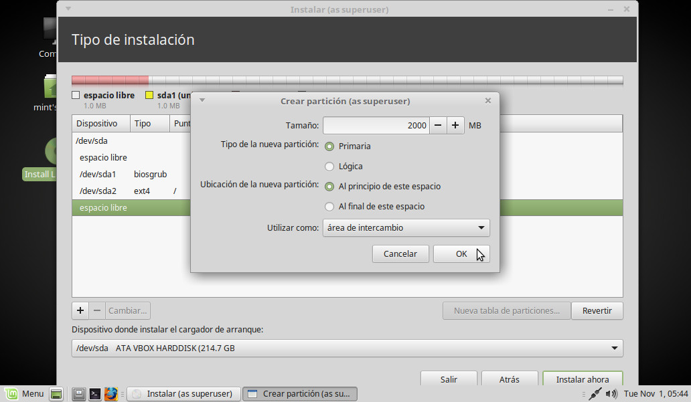Open the Mint Menu in the taskbar

coord(24,394)
